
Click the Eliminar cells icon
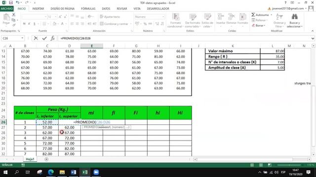click(232, 17)
